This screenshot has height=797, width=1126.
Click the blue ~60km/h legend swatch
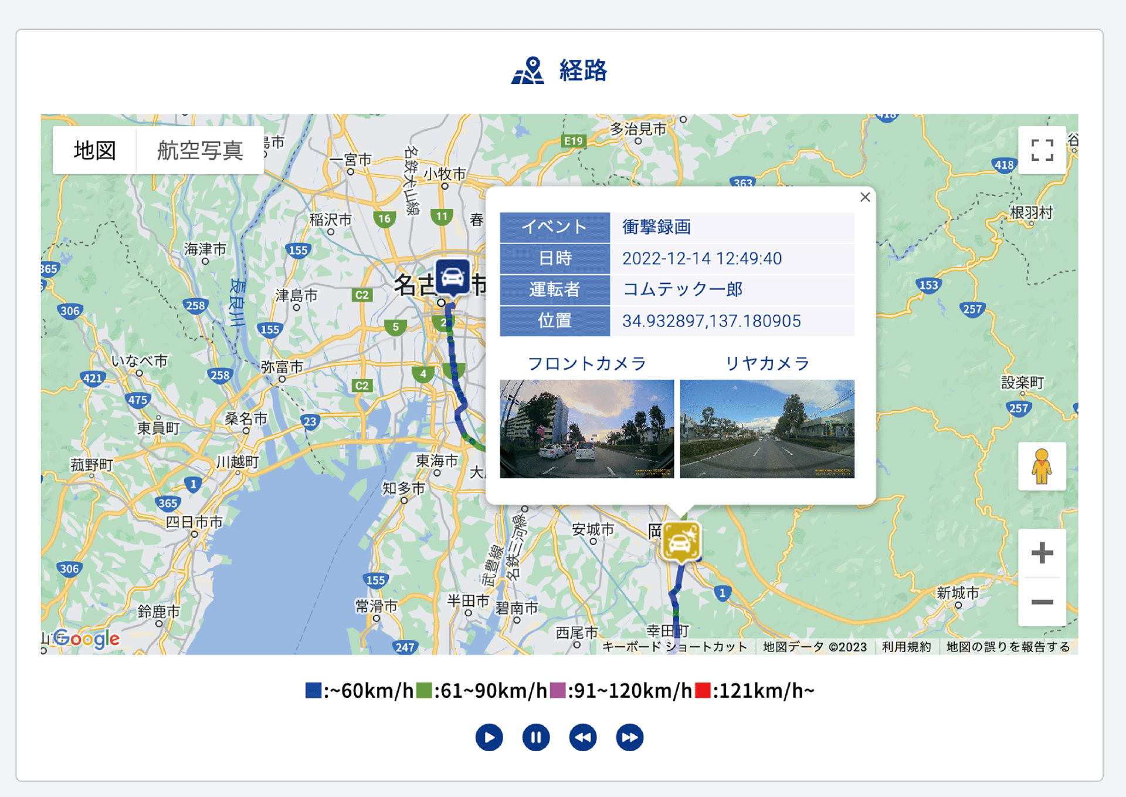click(x=313, y=690)
